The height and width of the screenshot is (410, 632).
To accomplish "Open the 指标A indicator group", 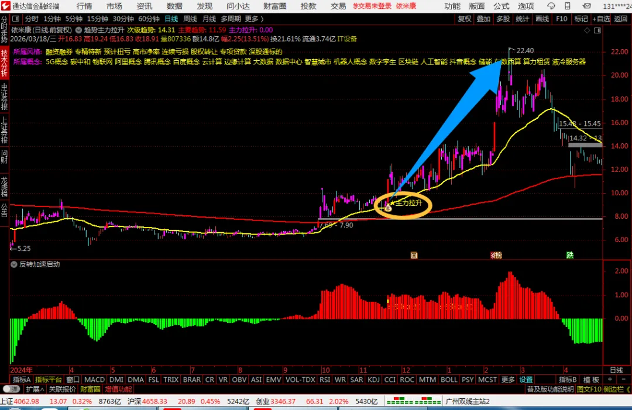I will point(22,380).
